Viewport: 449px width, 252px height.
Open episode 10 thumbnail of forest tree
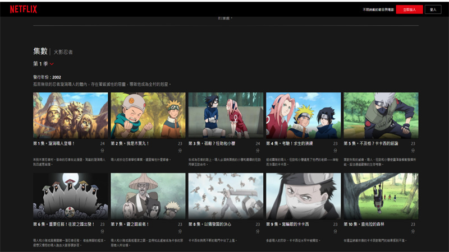pos(381,196)
